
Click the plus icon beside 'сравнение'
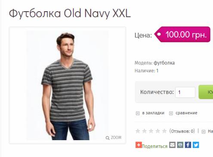point(171,113)
